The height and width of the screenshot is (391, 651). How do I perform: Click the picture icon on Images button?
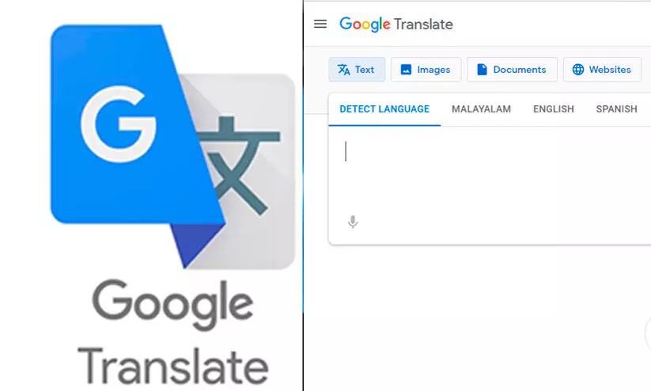pos(406,70)
